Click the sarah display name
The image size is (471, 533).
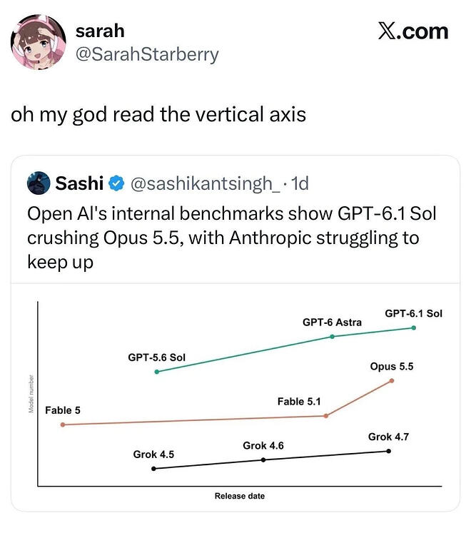(x=100, y=31)
